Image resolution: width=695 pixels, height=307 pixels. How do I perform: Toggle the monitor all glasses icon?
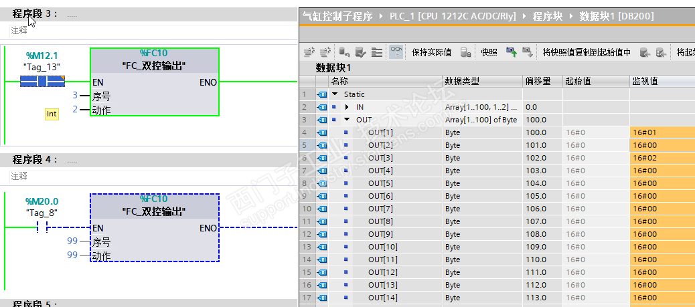point(396,52)
